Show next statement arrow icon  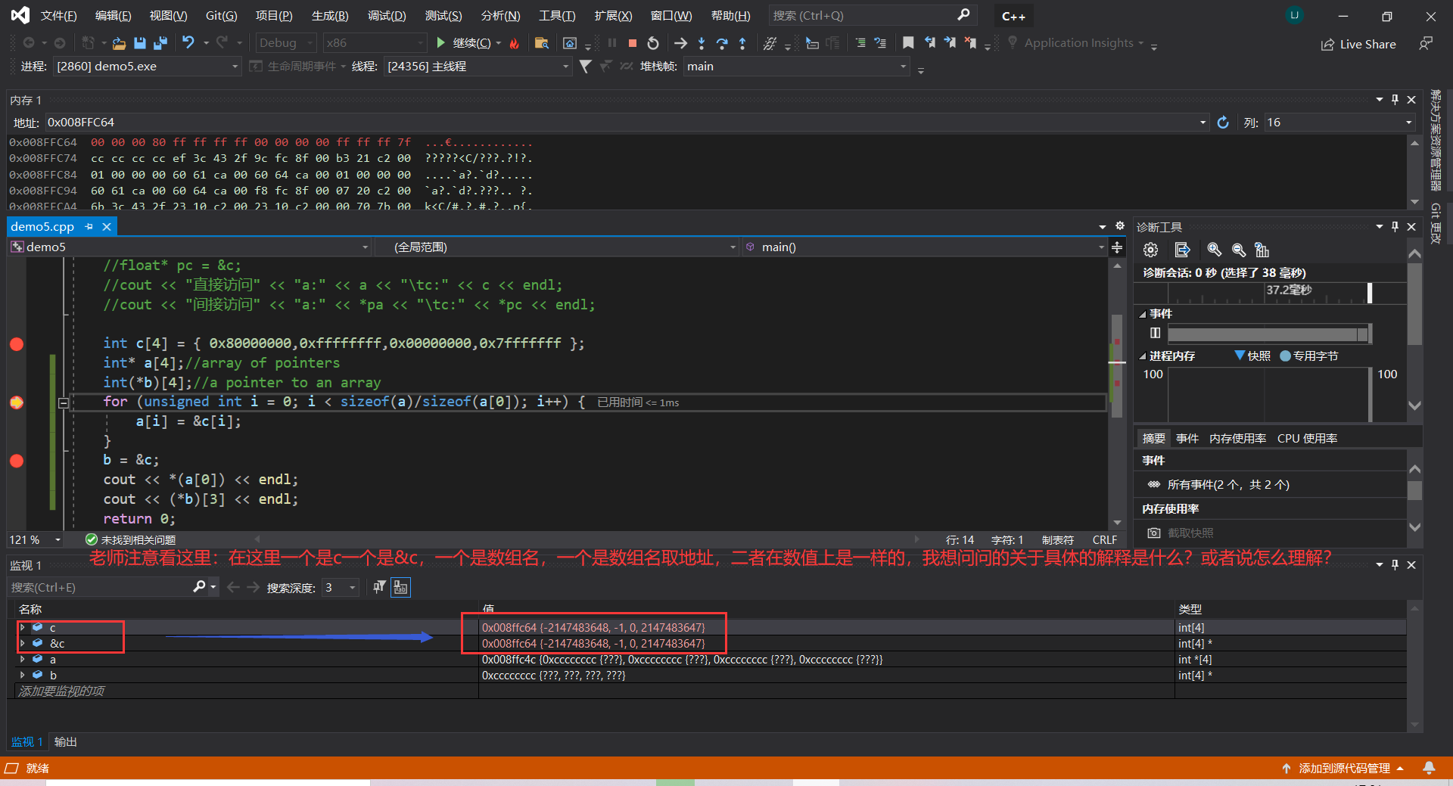coord(680,43)
